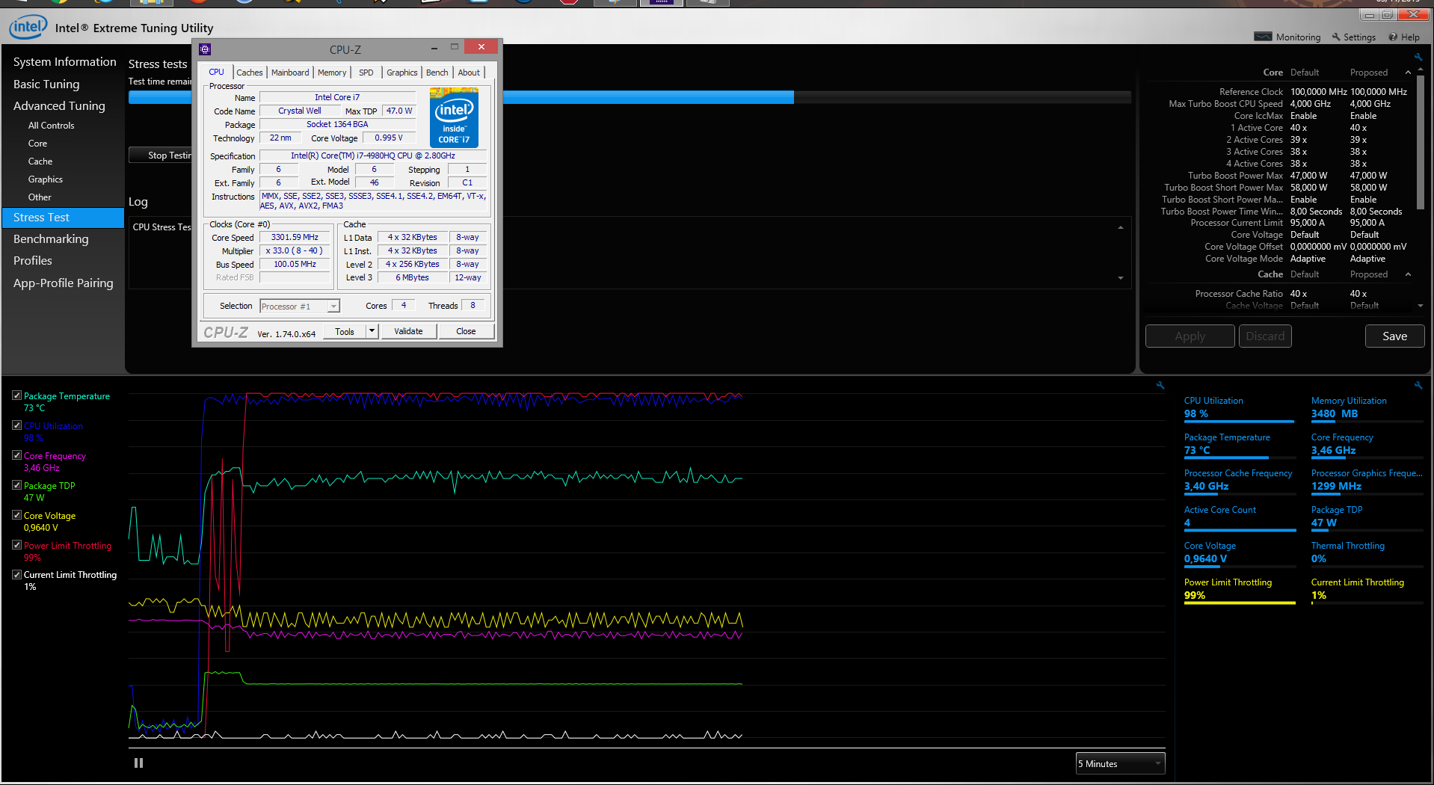Pause the monitoring graph

pyautogui.click(x=138, y=763)
